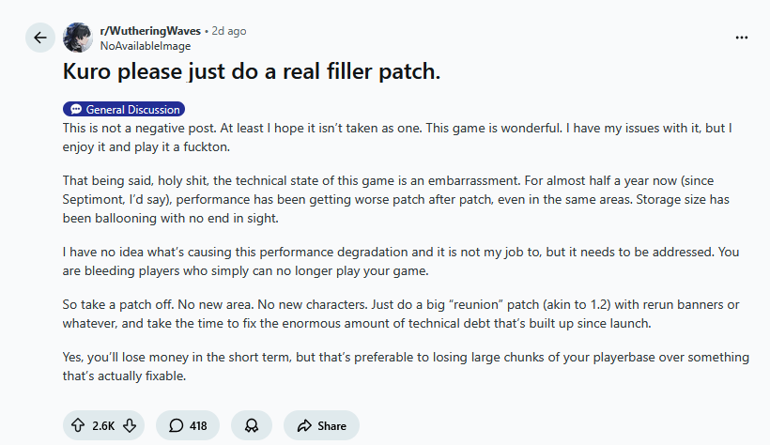Viewport: 770px width, 445px height.
Task: Open the 418 comments count
Action: coord(198,425)
